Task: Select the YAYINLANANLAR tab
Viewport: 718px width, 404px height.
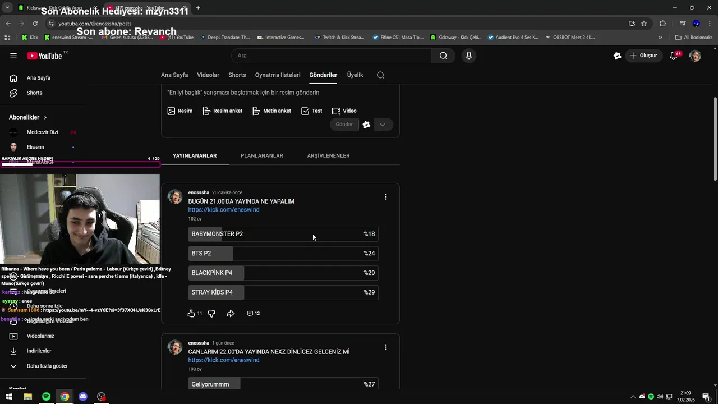Action: click(x=195, y=156)
